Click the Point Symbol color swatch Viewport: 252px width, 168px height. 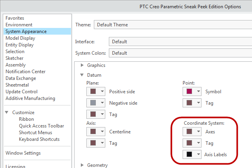[189, 92]
